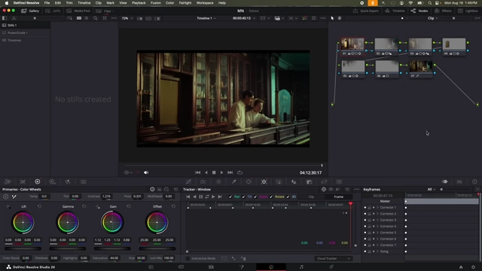
Task: Click the Saturation value field
Action: click(114, 258)
